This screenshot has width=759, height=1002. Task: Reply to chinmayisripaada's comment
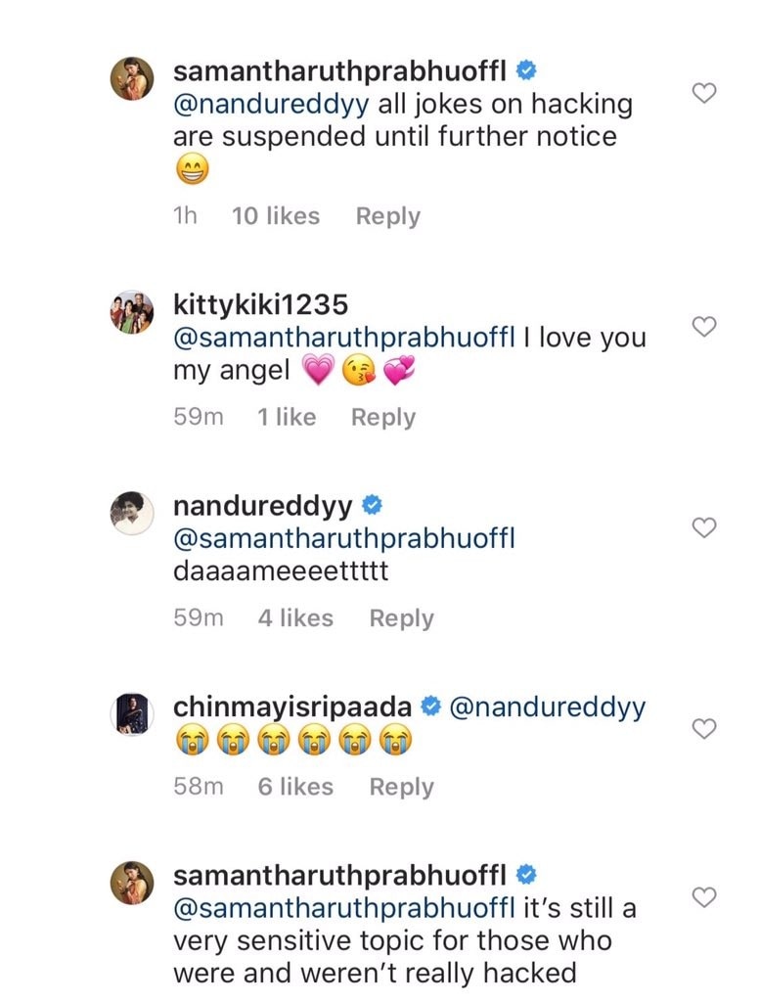pyautogui.click(x=401, y=787)
